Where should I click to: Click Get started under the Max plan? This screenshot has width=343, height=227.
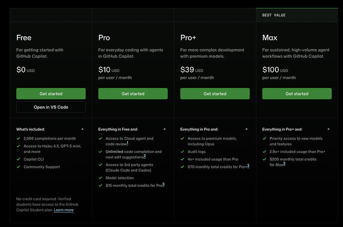[297, 94]
